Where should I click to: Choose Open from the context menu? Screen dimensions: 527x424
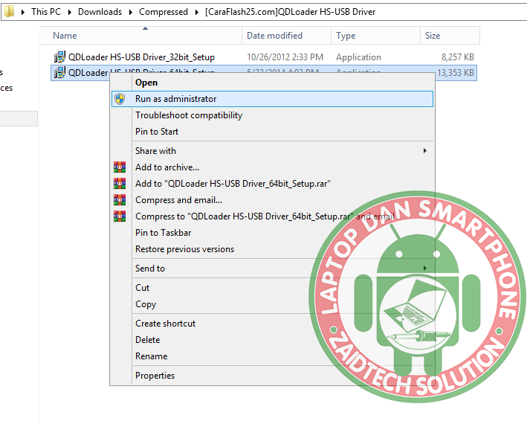click(272, 83)
